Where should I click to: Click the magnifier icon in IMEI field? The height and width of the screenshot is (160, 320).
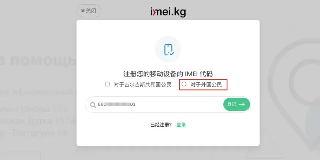point(93,105)
